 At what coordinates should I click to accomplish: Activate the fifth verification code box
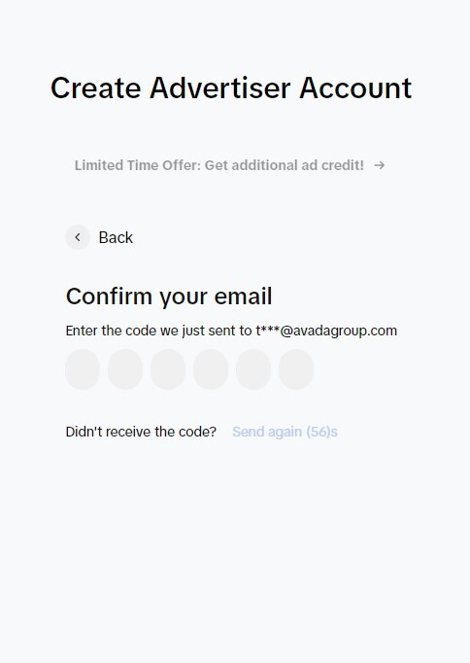pos(253,369)
